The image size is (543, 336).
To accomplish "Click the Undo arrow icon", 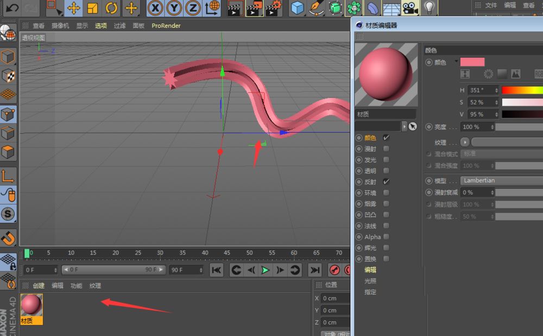I will (12, 8).
